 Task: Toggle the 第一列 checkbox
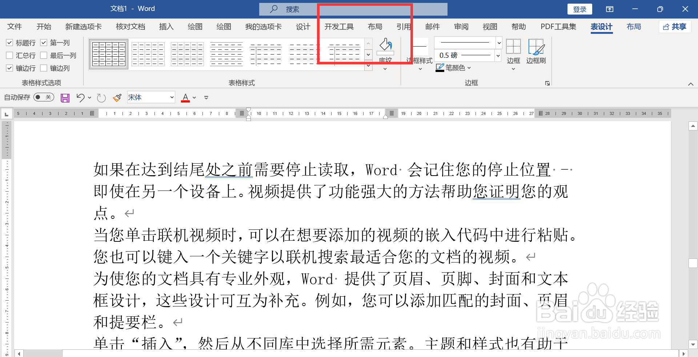point(44,43)
